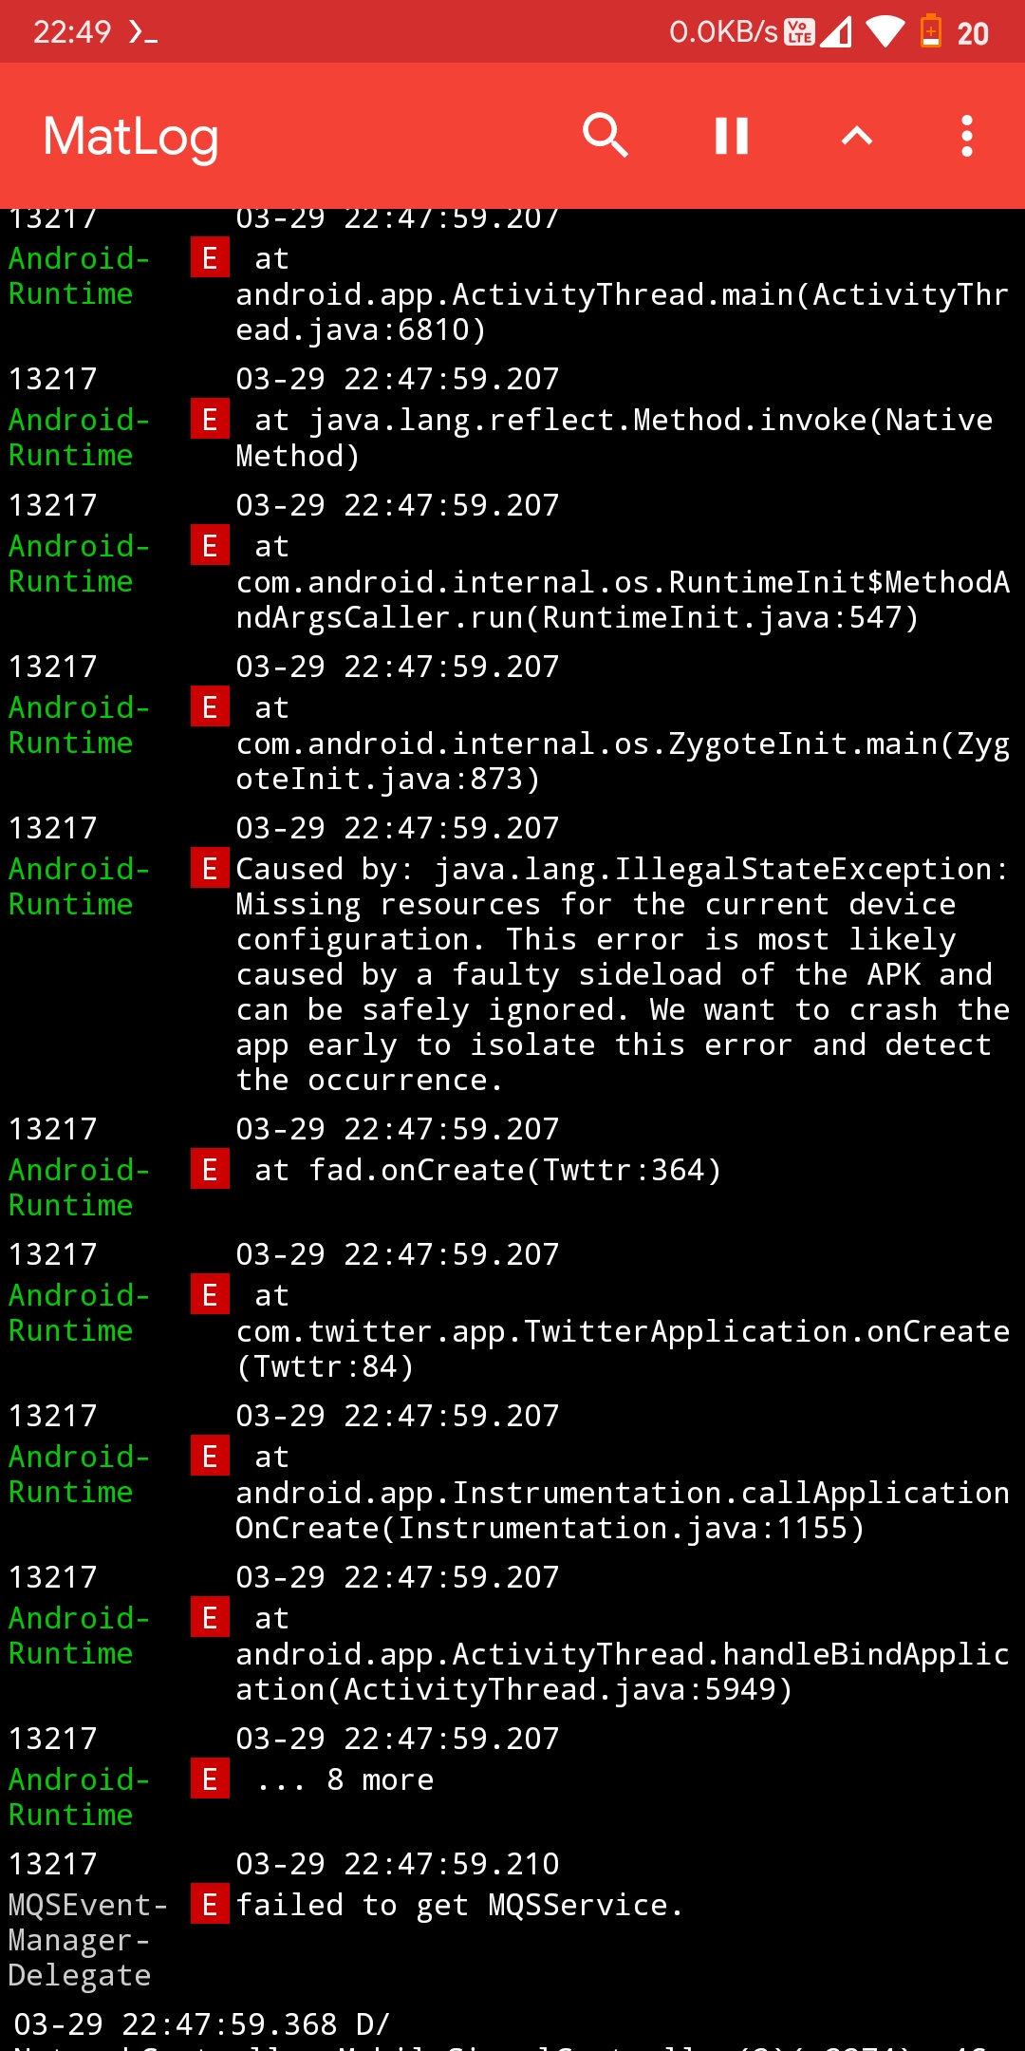The image size is (1025, 2051).
Task: Click the E badge next to fad.onCreate entry
Action: [x=210, y=1171]
